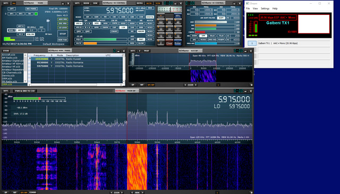Viewport: 340px width, 194px height.
Task: Select the 9530000 Radio Romania row
Action: tap(76, 63)
